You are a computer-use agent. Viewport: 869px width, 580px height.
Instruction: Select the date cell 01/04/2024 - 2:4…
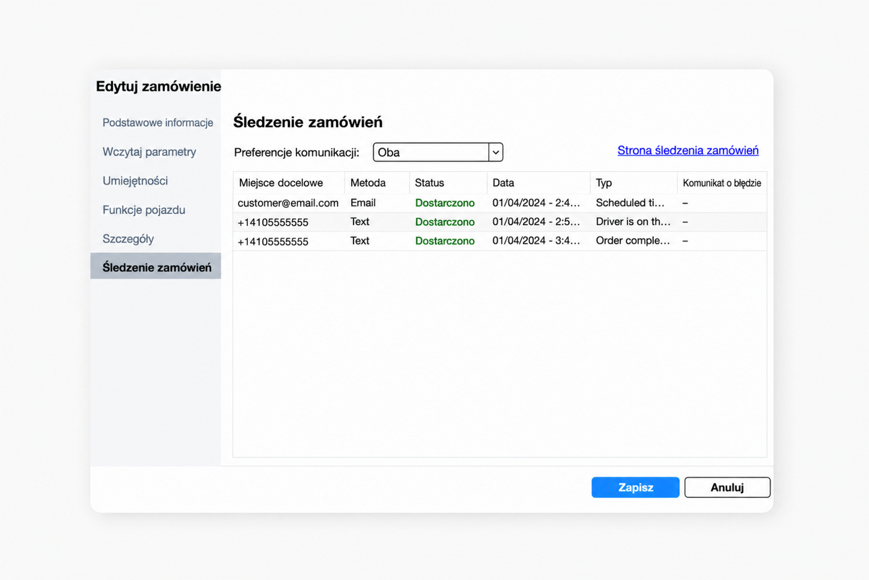pos(536,203)
